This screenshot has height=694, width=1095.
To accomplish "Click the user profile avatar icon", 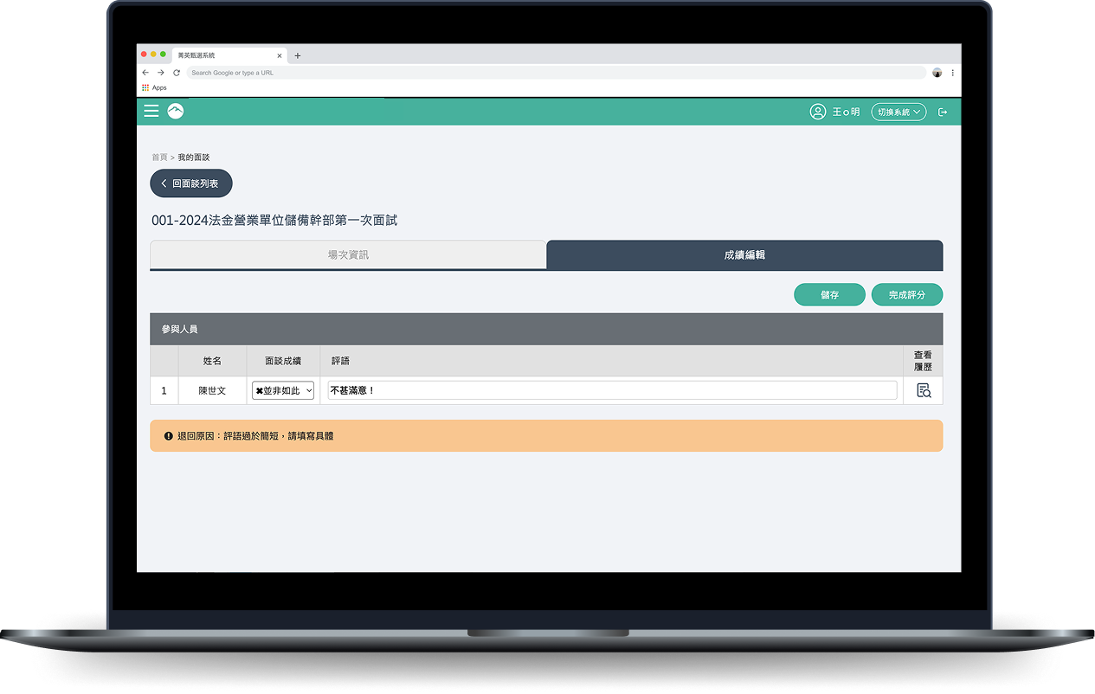I will 817,112.
